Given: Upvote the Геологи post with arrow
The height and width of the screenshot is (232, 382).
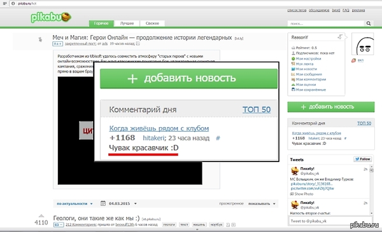Looking at the screenshot, I should coord(41,216).
